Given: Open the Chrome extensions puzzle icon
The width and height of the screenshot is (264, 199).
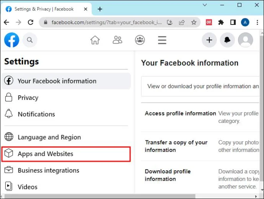Looking at the screenshot, I should pos(221,22).
